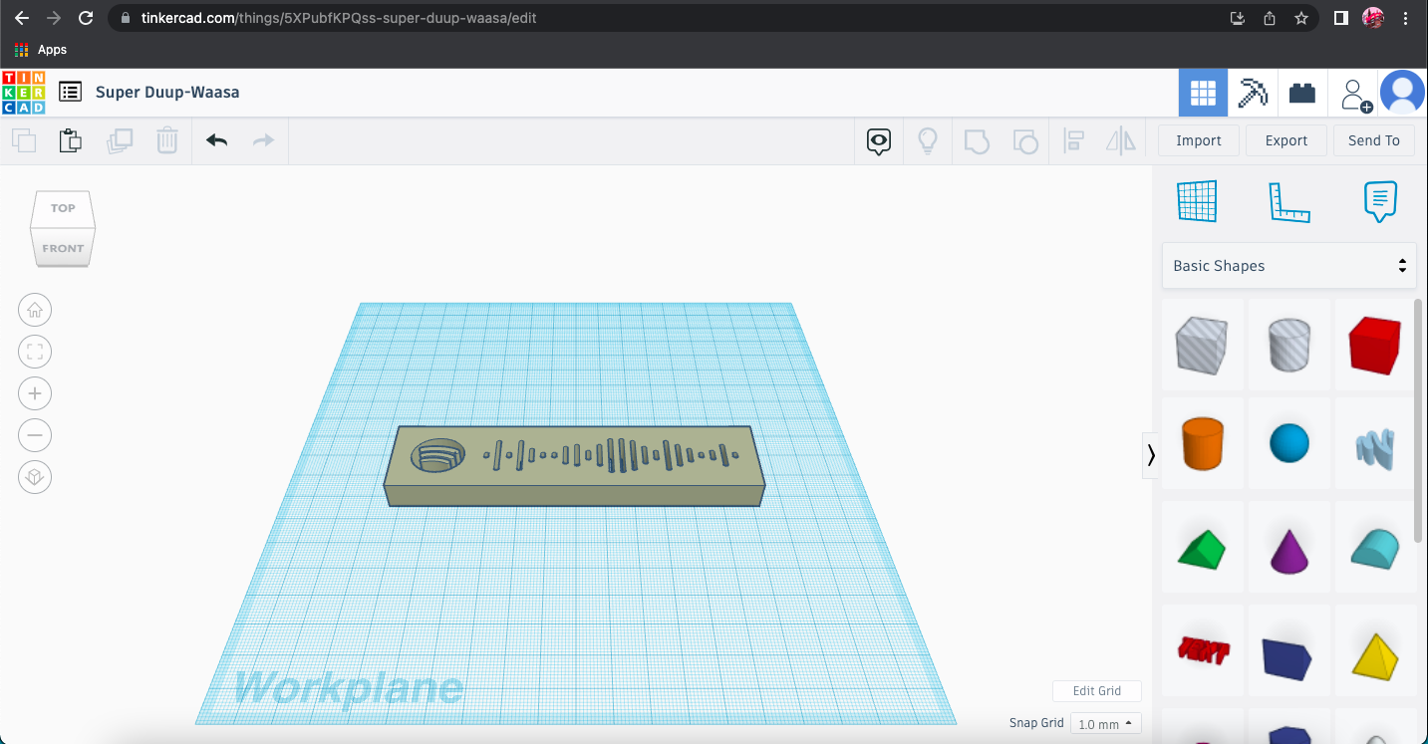
Task: Click the Tinkercad logo
Action: point(24,93)
